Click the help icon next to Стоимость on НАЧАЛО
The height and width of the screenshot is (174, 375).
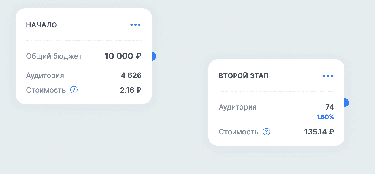(74, 90)
